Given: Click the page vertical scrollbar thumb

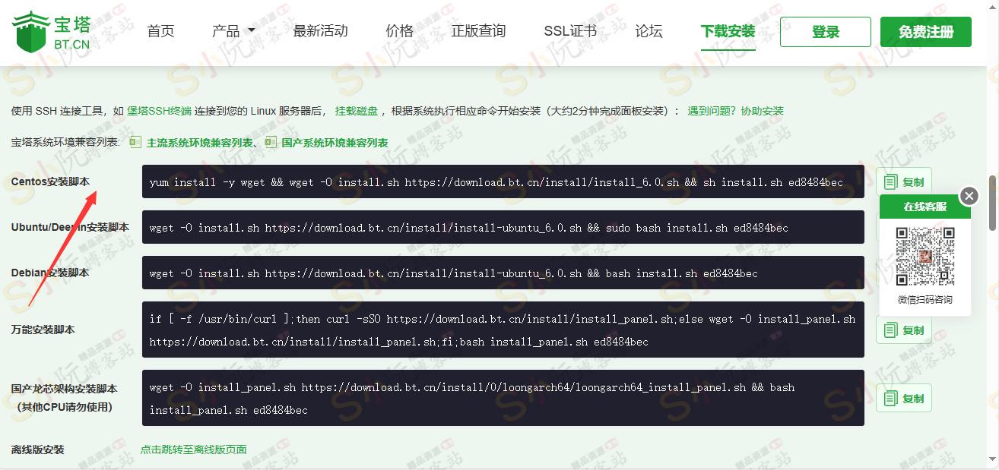Looking at the screenshot, I should tap(993, 203).
